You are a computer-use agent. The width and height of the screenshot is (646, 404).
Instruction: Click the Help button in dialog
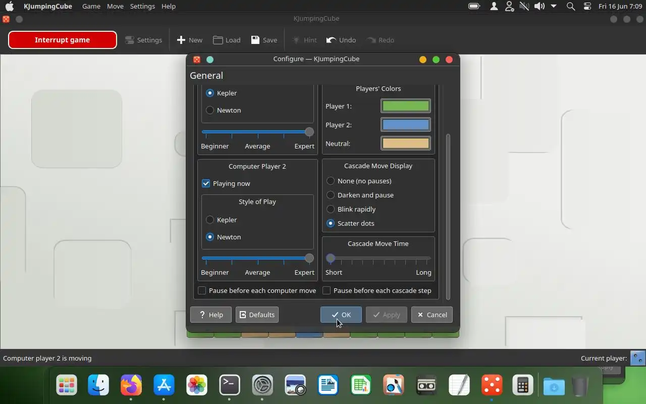coord(210,315)
